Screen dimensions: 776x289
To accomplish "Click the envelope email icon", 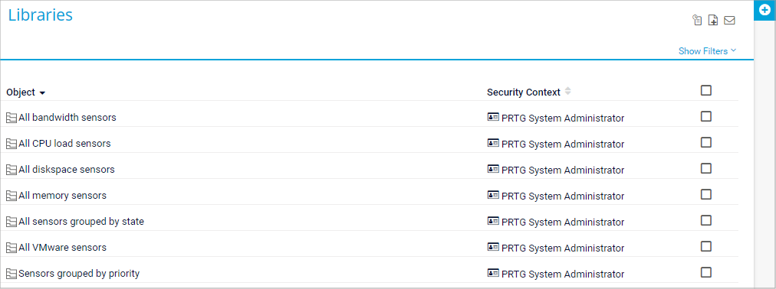I will click(729, 20).
